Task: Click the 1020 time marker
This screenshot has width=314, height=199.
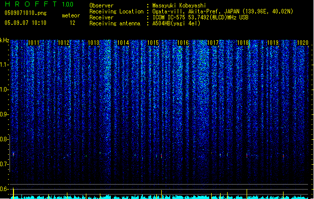Action: 303,43
